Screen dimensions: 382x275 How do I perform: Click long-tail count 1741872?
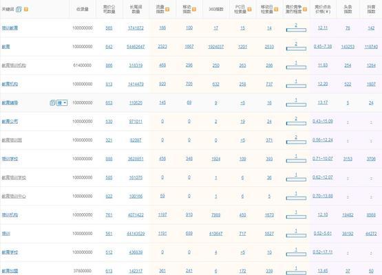click(x=136, y=28)
